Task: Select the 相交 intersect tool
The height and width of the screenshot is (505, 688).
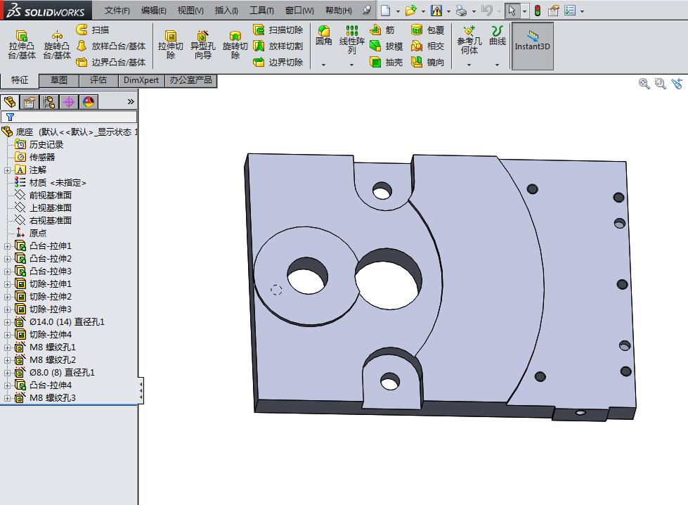Action: pos(428,46)
